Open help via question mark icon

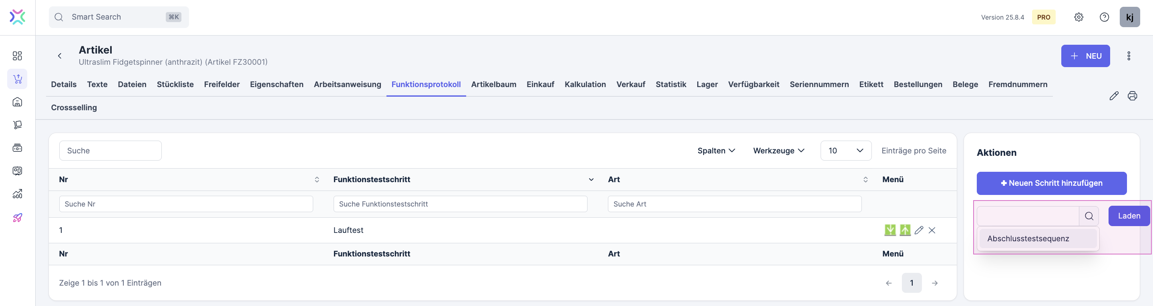coord(1104,17)
